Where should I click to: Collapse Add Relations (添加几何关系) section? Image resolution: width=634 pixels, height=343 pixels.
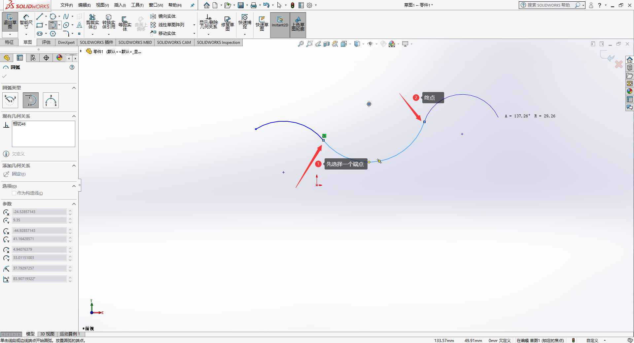click(74, 166)
